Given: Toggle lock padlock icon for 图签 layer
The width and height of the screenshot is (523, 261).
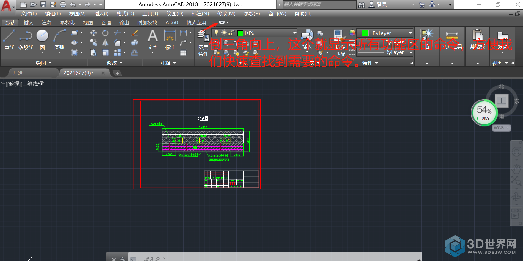Looking at the screenshot, I should (x=231, y=33).
